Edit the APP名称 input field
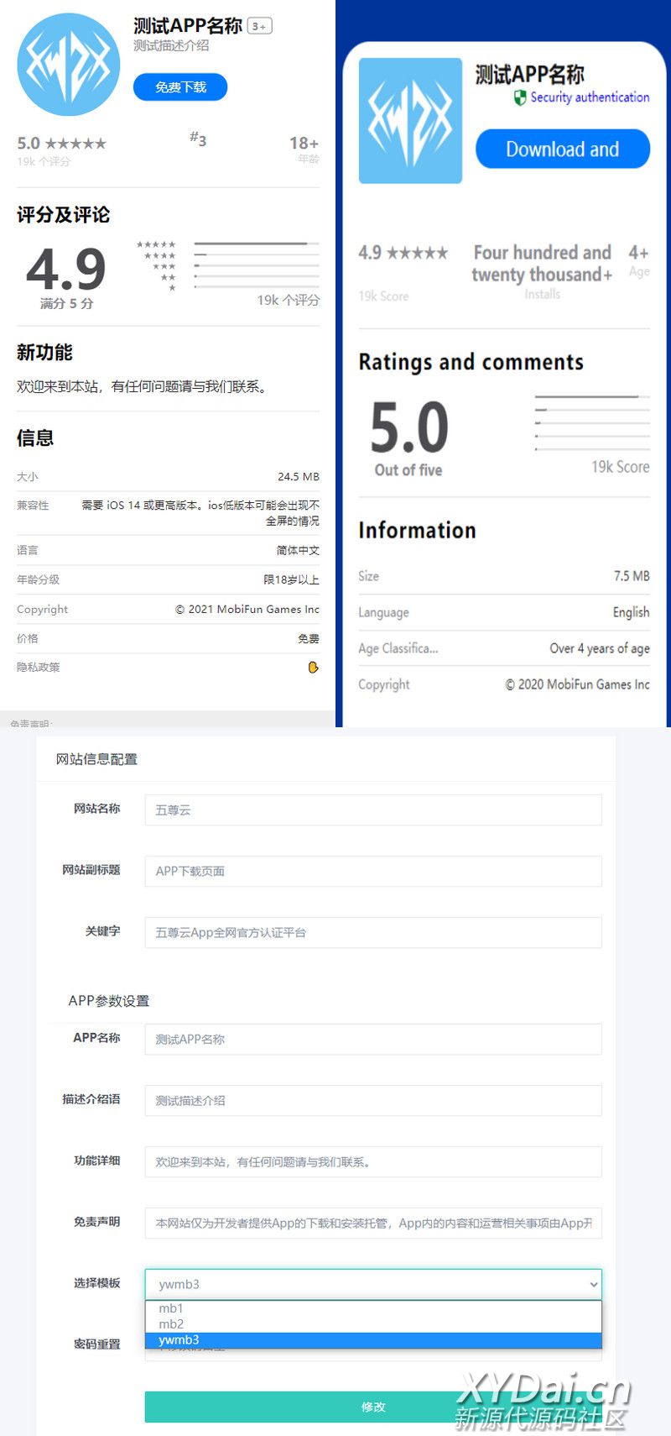 (x=372, y=1040)
